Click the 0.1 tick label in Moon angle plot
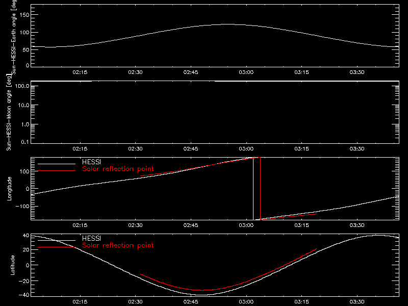This screenshot has width=408, height=306. click(25, 142)
